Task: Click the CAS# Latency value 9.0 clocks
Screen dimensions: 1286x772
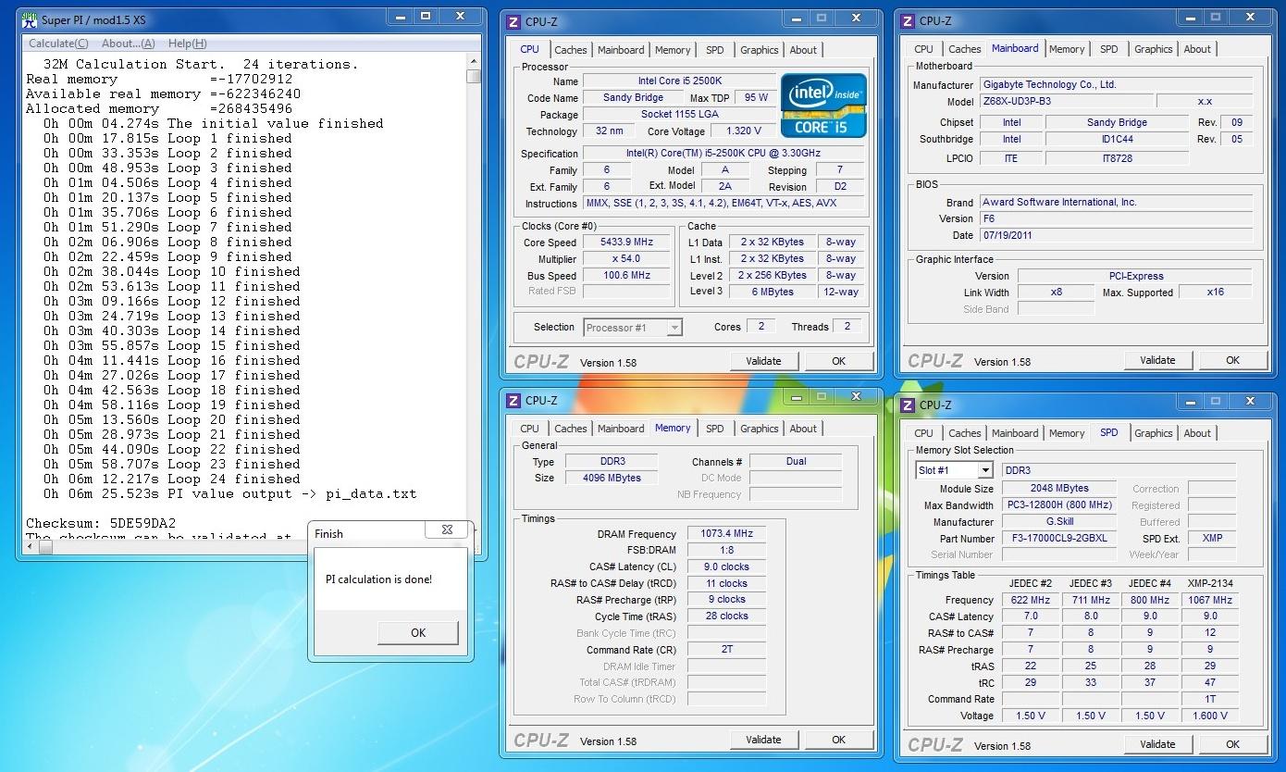Action: [x=726, y=567]
